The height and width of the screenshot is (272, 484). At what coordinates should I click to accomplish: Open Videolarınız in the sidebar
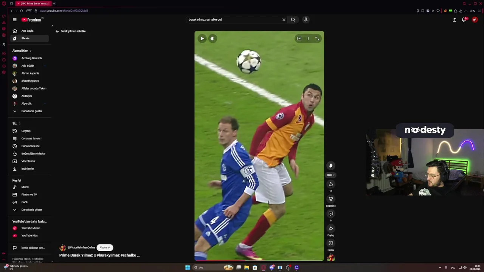[29, 161]
